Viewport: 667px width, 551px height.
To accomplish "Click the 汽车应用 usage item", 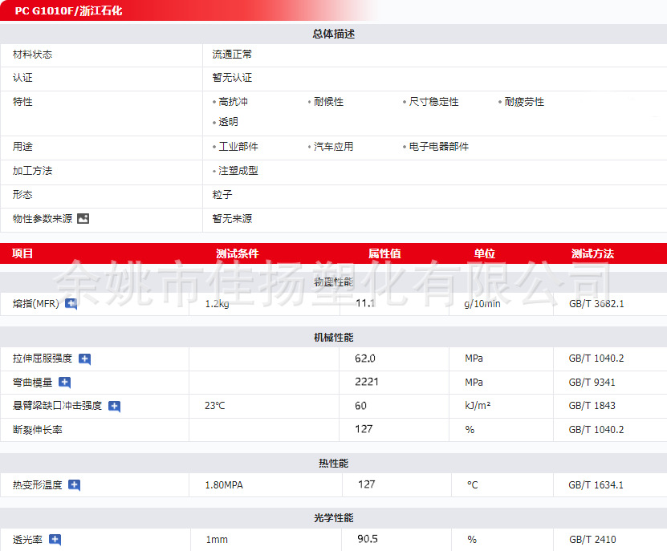I will point(334,147).
